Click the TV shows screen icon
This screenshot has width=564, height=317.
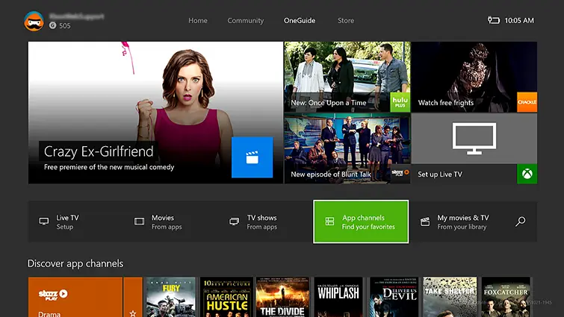point(234,222)
